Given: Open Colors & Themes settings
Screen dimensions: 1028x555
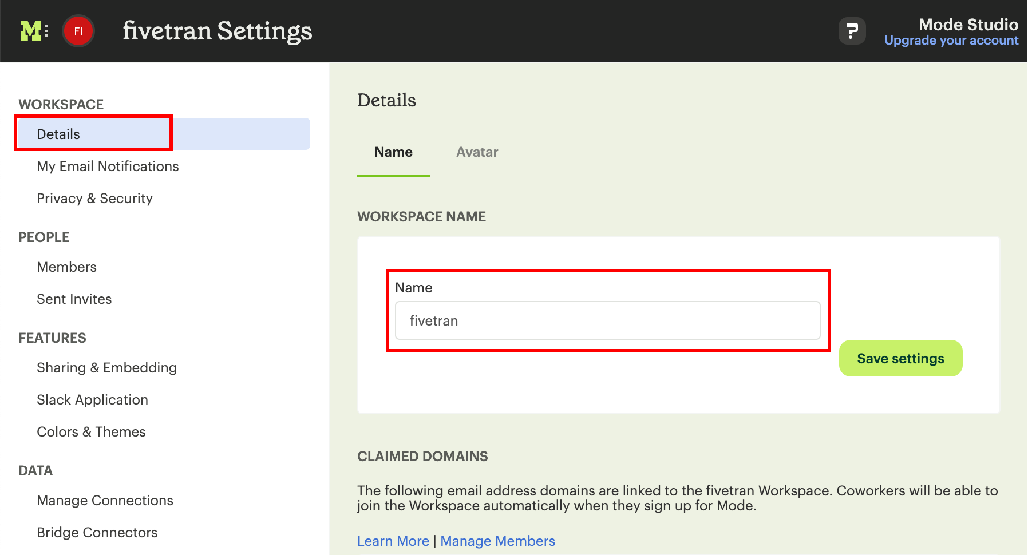Looking at the screenshot, I should pyautogui.click(x=91, y=432).
